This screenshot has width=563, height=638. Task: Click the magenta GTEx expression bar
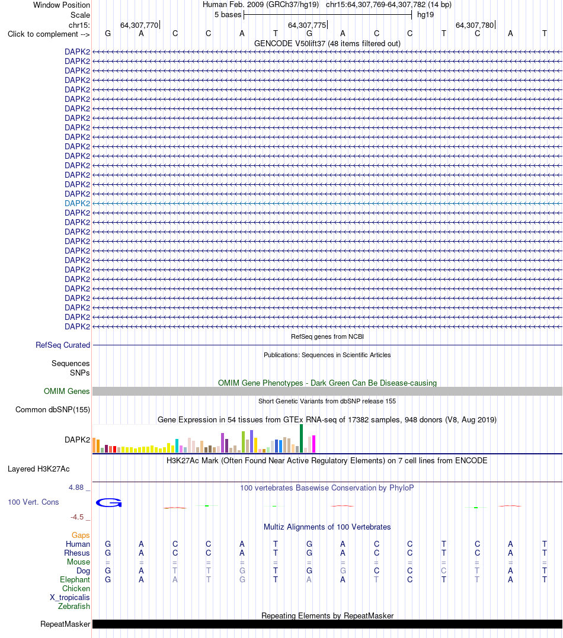click(314, 444)
